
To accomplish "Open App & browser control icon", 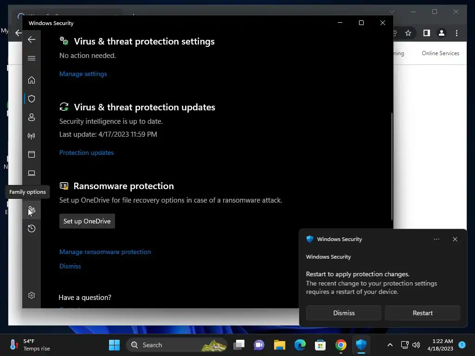I will (32, 154).
